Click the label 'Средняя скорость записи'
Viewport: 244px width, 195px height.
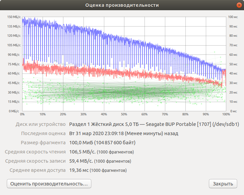[35, 161]
